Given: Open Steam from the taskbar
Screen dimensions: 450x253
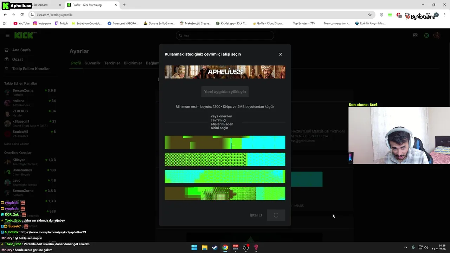Looking at the screenshot, I should click(x=214, y=247).
